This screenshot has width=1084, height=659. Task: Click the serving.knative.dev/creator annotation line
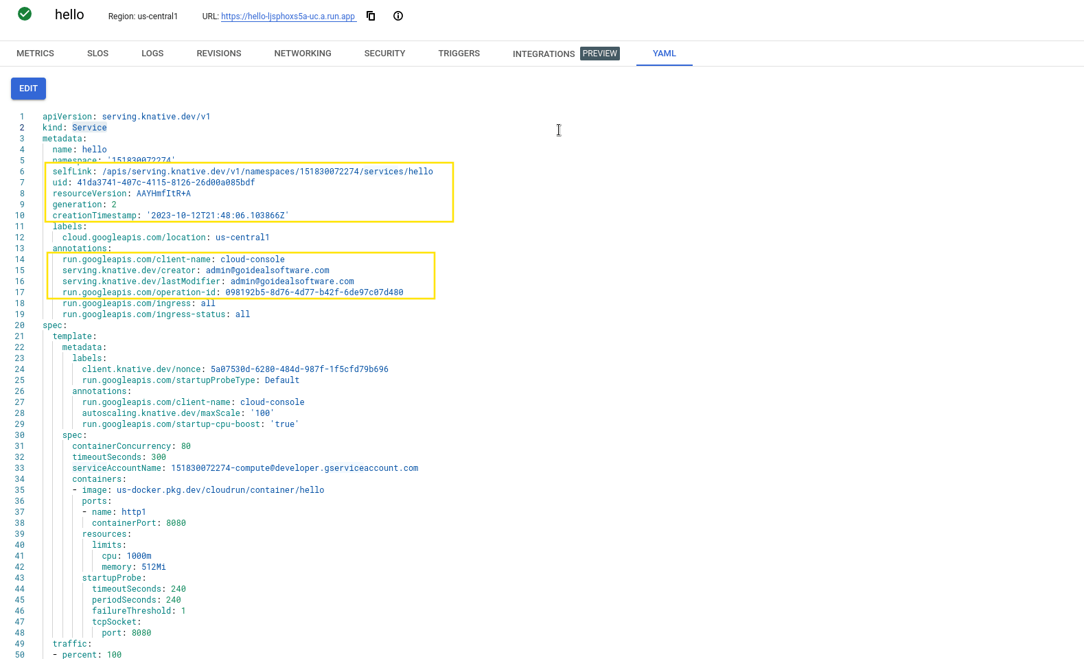tap(196, 270)
